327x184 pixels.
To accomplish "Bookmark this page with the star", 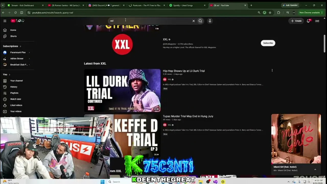I will (x=270, y=13).
